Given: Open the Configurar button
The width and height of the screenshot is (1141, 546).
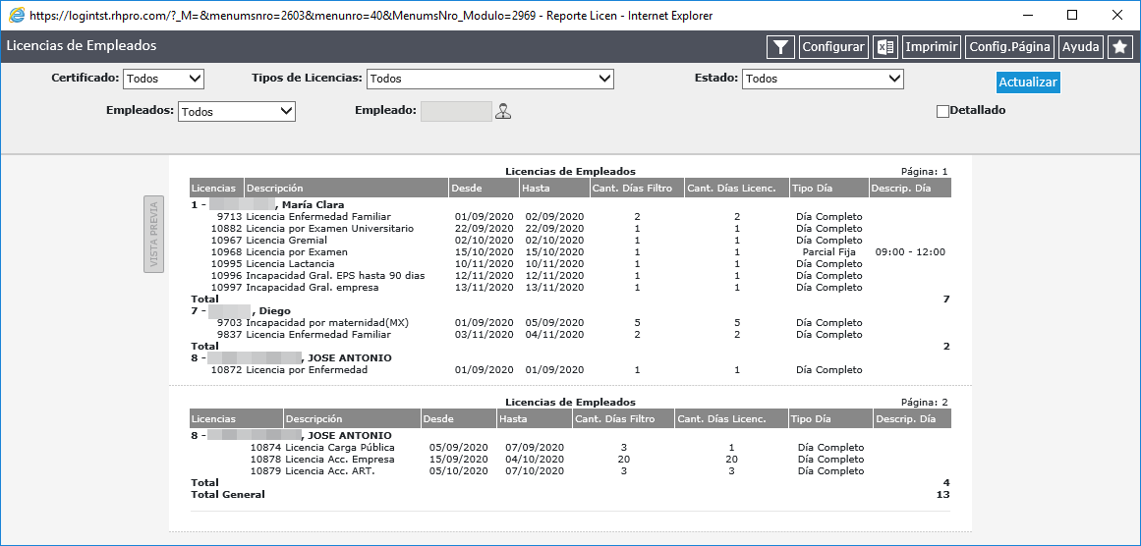Looking at the screenshot, I should (x=833, y=47).
